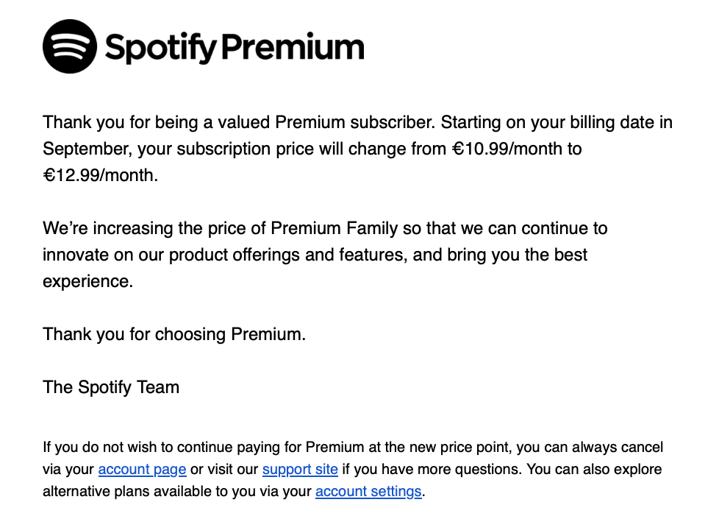719x530 pixels.
Task: Click the new price €12.99/month text
Action: [x=99, y=176]
